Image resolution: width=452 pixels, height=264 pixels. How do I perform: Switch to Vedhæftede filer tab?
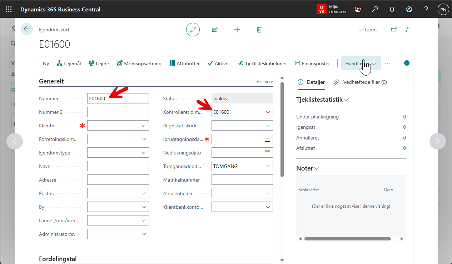click(x=360, y=82)
